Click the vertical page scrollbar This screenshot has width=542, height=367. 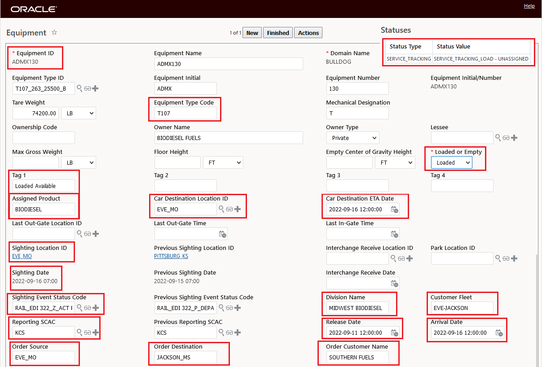(537, 310)
